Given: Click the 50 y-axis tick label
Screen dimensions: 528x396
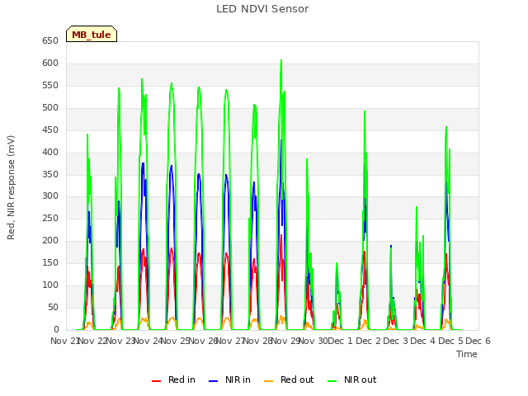Looking at the screenshot, I should point(53,307).
